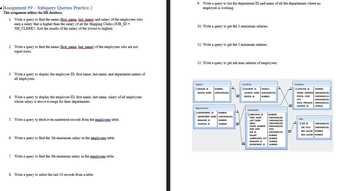342x191 pixels.
Task: Click the primary key icon on EMPLOYEE_ID
Action: click(249, 114)
